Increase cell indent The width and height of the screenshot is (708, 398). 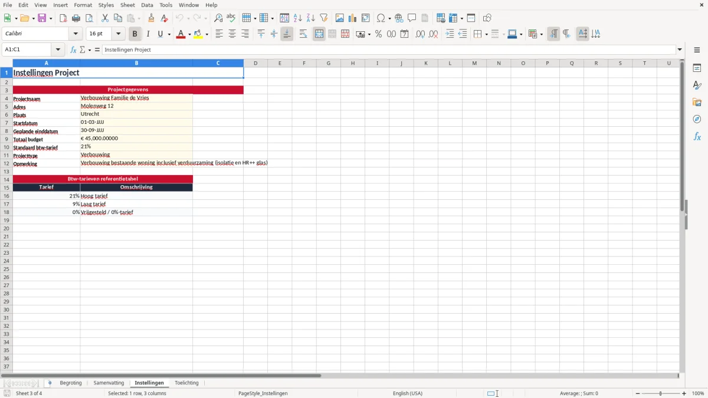click(450, 34)
